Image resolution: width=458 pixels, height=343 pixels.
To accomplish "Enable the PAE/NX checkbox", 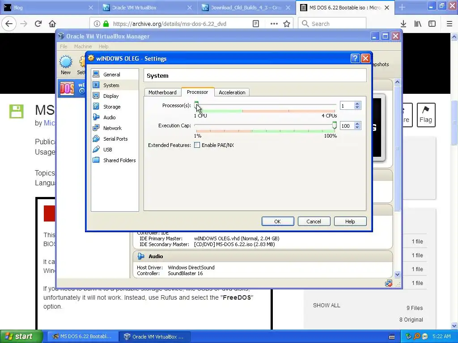I will [x=197, y=145].
